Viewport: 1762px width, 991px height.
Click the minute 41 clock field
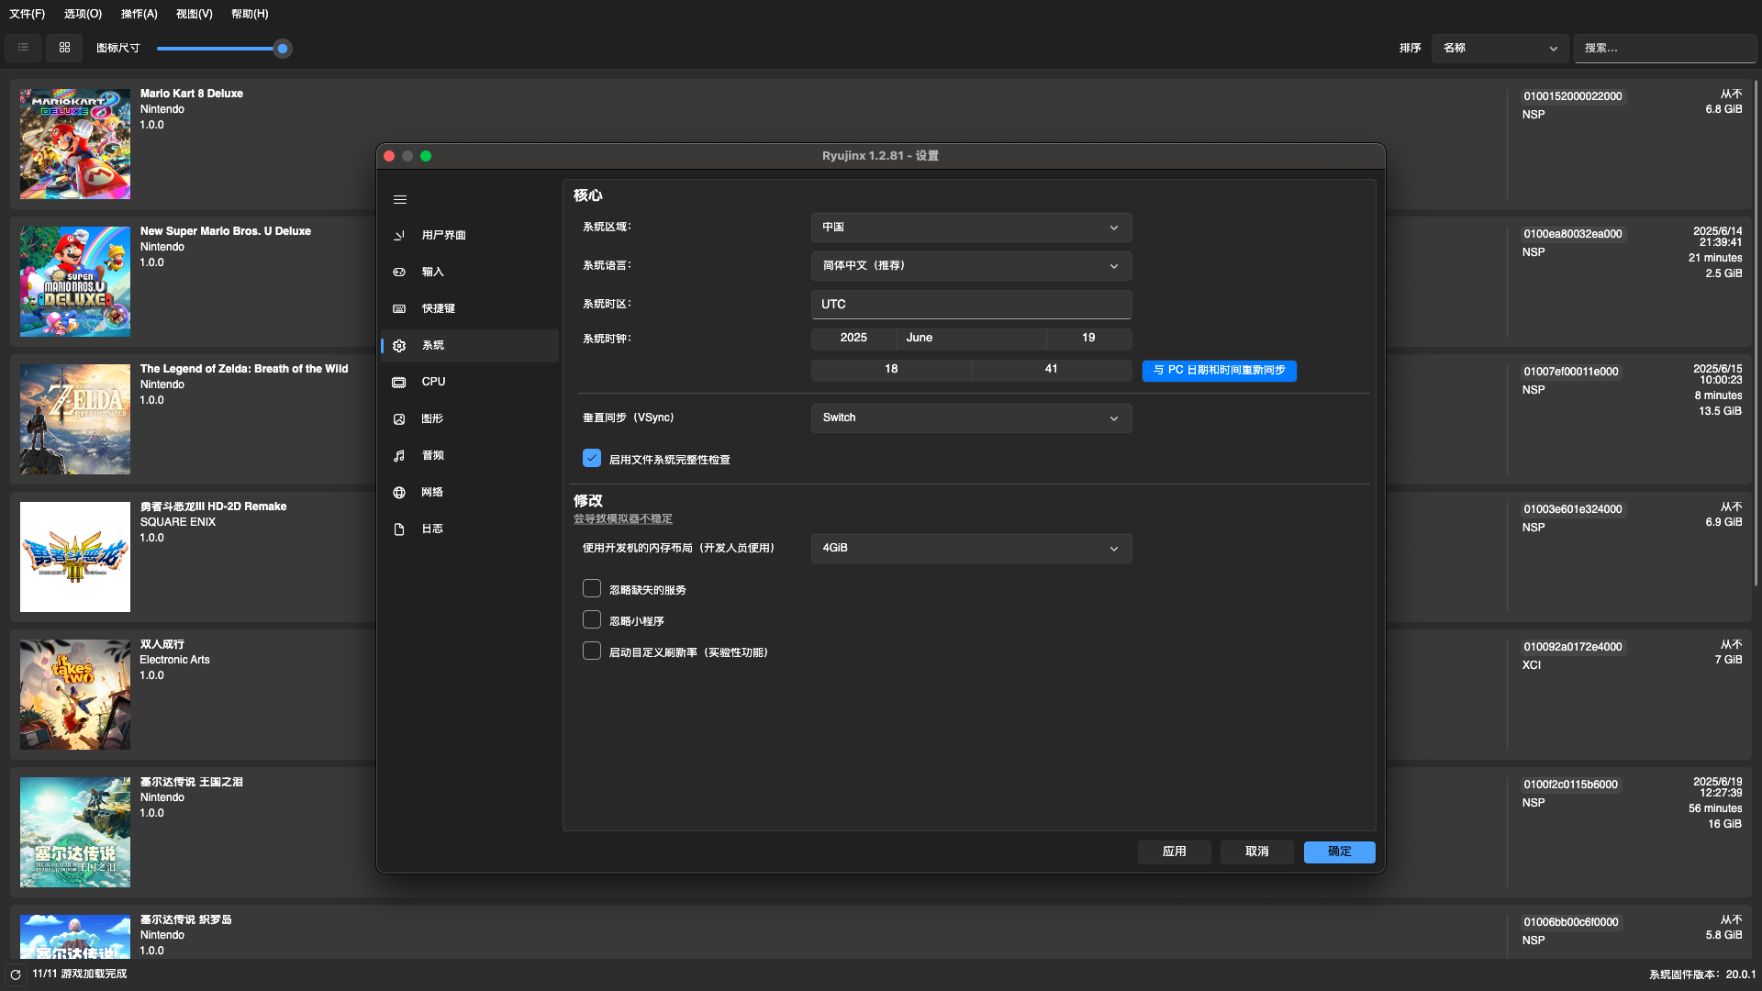pos(1052,370)
